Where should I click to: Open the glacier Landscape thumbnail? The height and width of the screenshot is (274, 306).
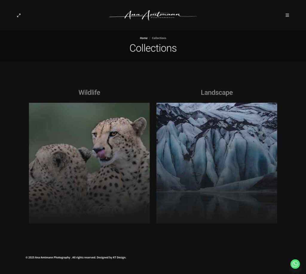point(217,163)
